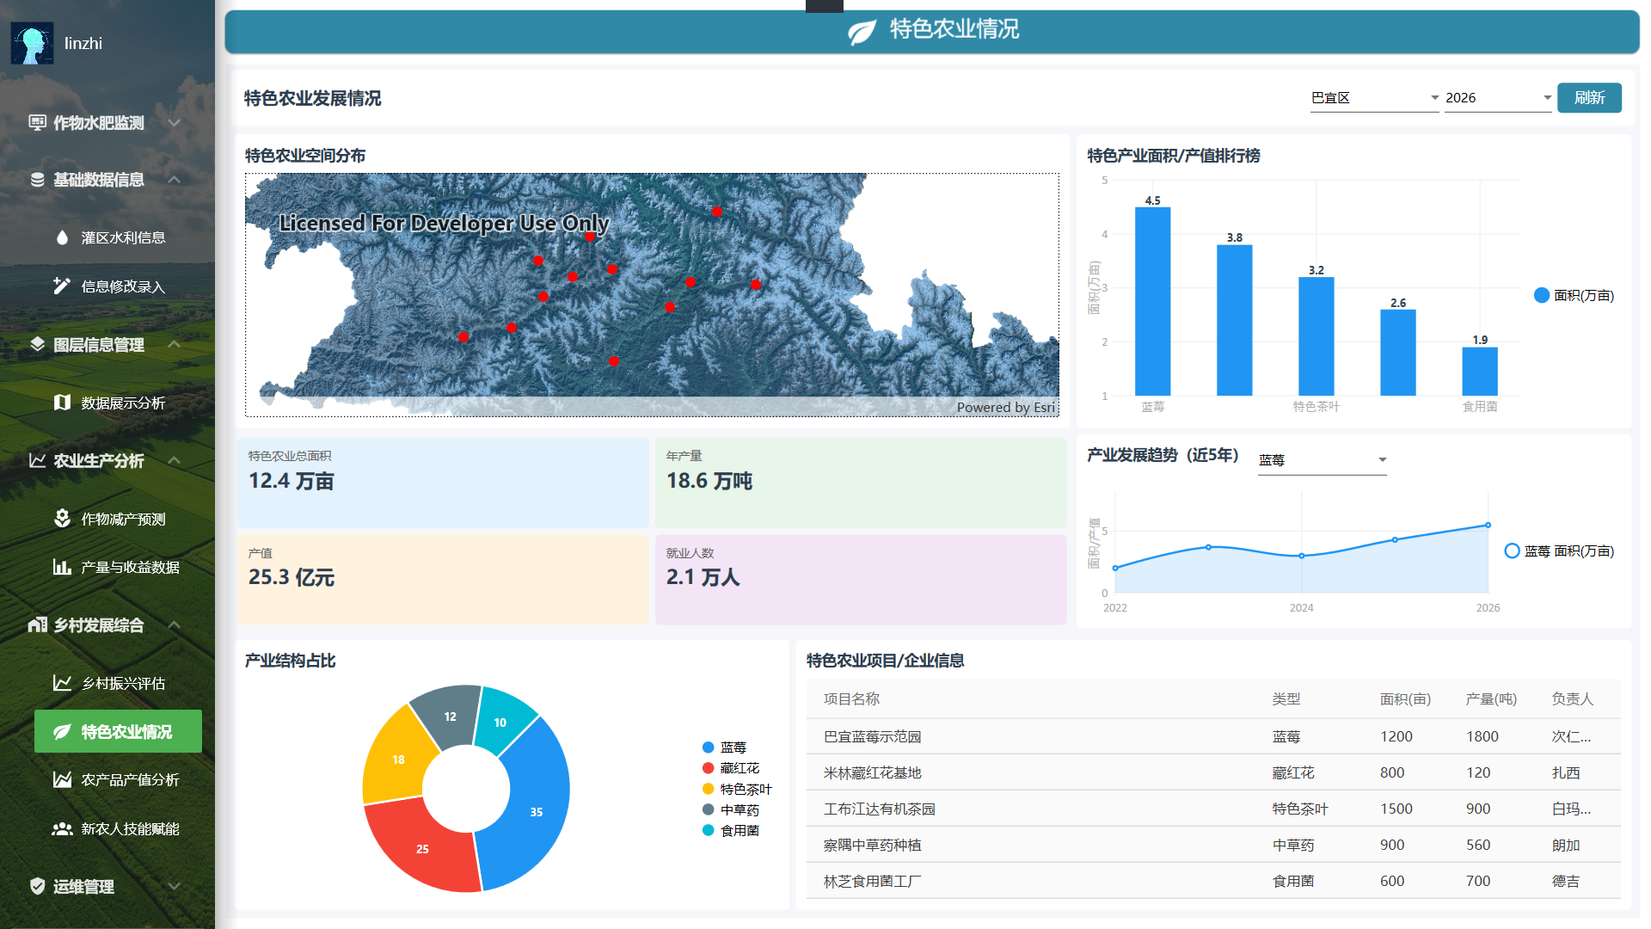The image size is (1651, 929).
Task: Click the 就业人数 2.1 万人 card
Action: click(x=861, y=580)
